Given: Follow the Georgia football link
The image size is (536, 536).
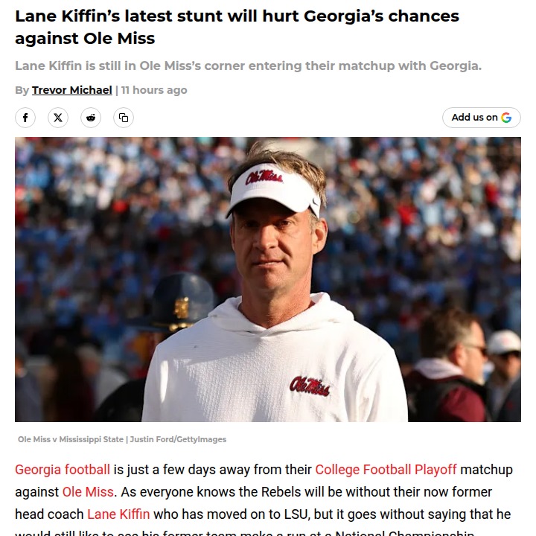Looking at the screenshot, I should pos(63,470).
